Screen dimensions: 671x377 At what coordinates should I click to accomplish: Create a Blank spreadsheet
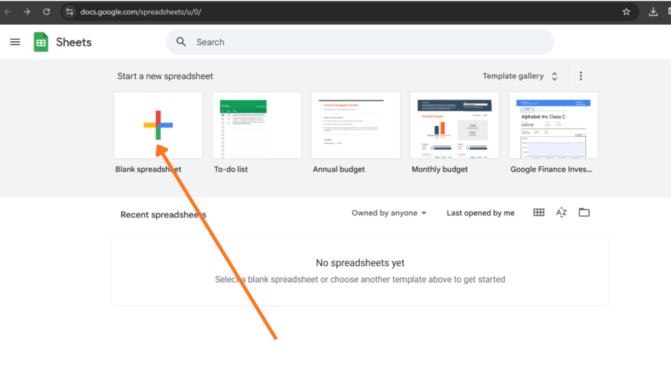pos(158,125)
